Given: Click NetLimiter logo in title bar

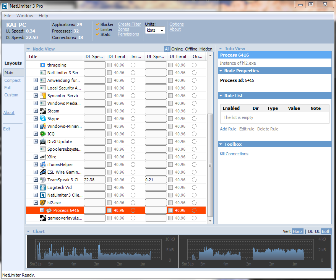Looking at the screenshot, I should click(x=5, y=6).
